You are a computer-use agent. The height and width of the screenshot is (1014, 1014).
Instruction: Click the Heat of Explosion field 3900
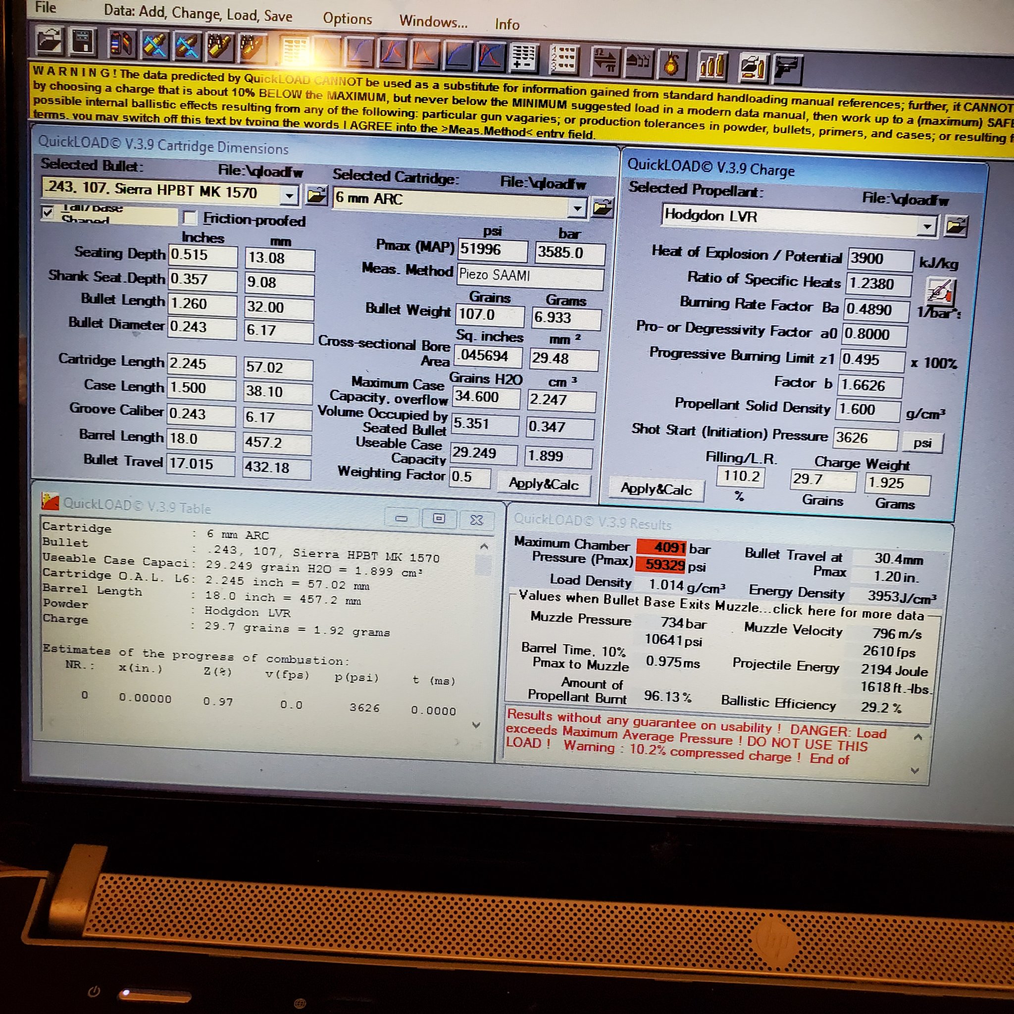click(x=881, y=259)
